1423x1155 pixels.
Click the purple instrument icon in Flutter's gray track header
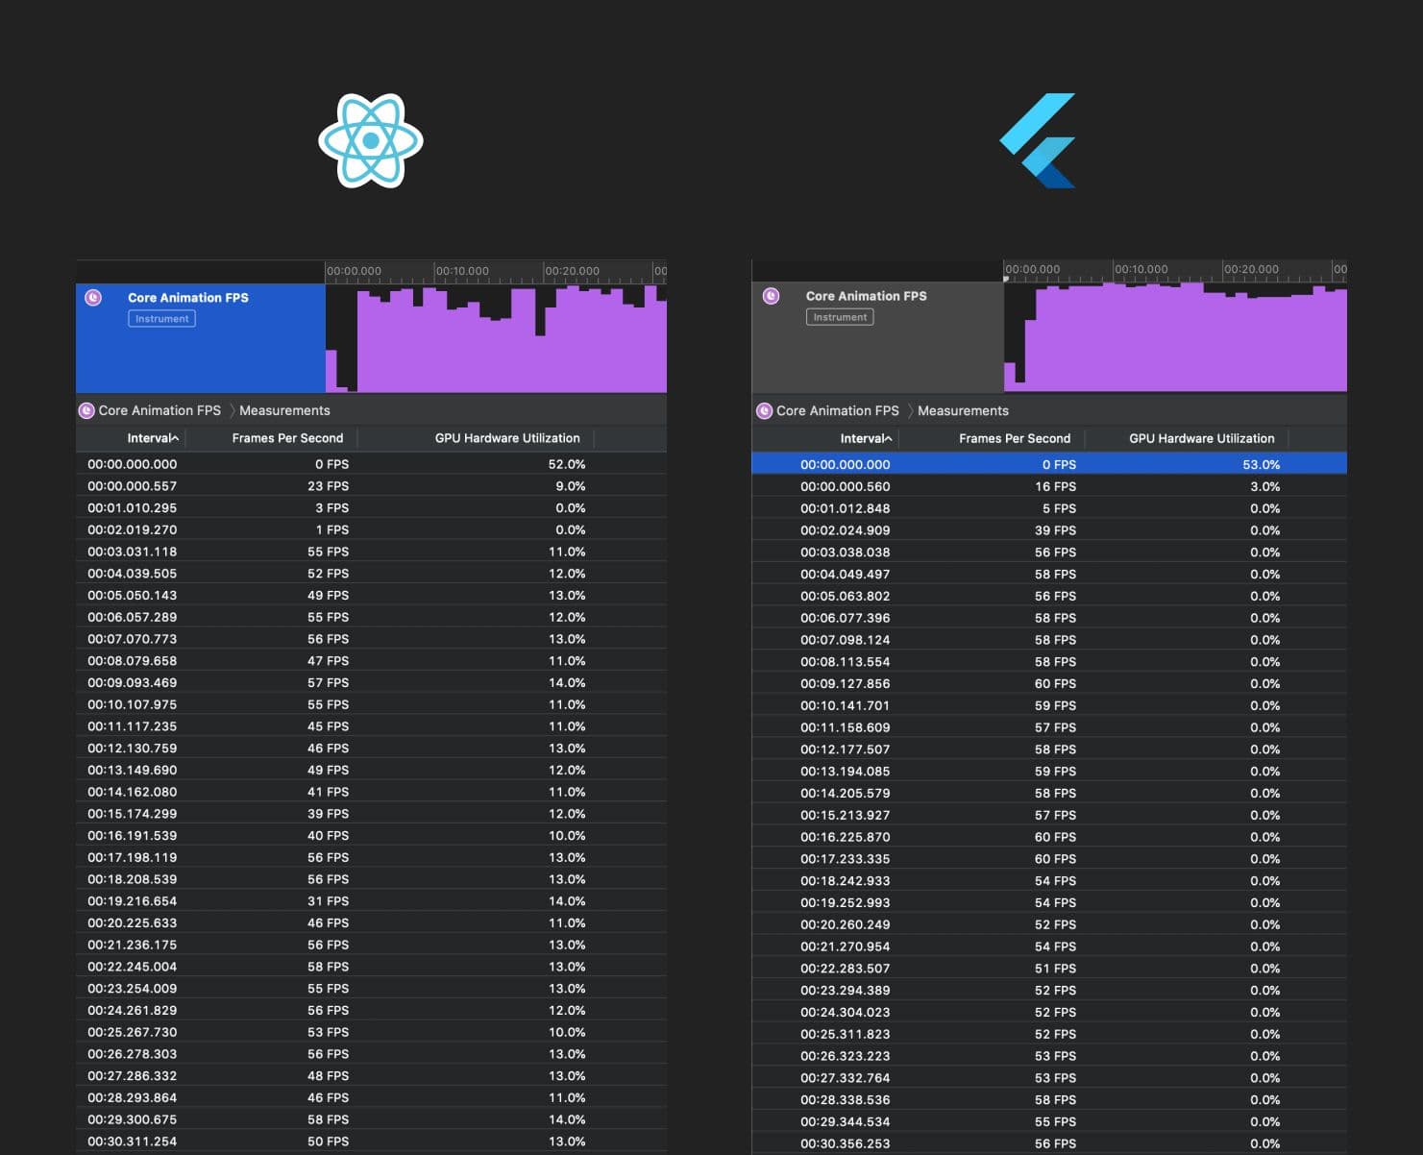(x=771, y=296)
